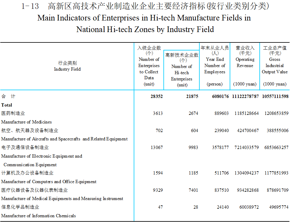This screenshot has width=290, height=222.
Task: Select 'Manufacture of Information Chemicals' row label
Action: pyautogui.click(x=39, y=216)
